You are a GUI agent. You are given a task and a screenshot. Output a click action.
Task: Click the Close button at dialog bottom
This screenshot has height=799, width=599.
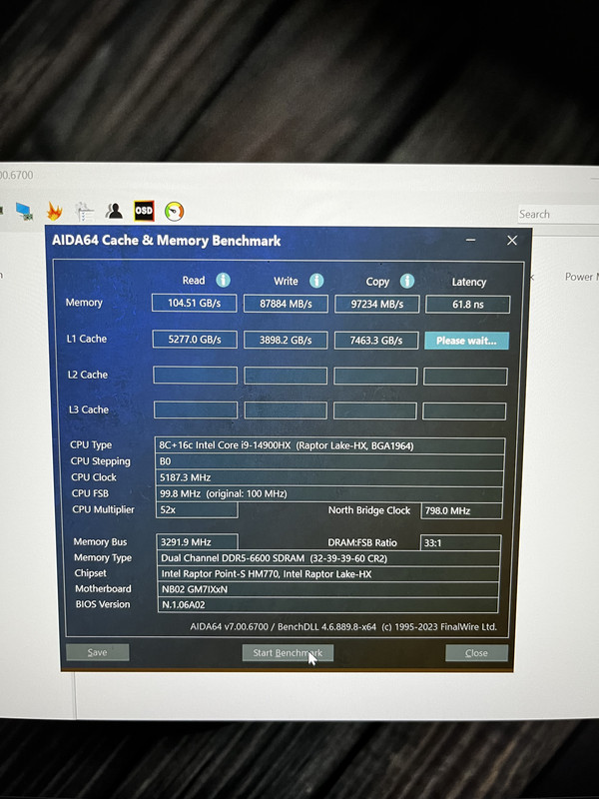click(x=476, y=653)
